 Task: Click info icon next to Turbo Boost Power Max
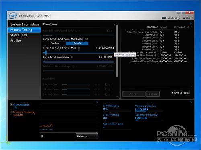(x=72, y=57)
